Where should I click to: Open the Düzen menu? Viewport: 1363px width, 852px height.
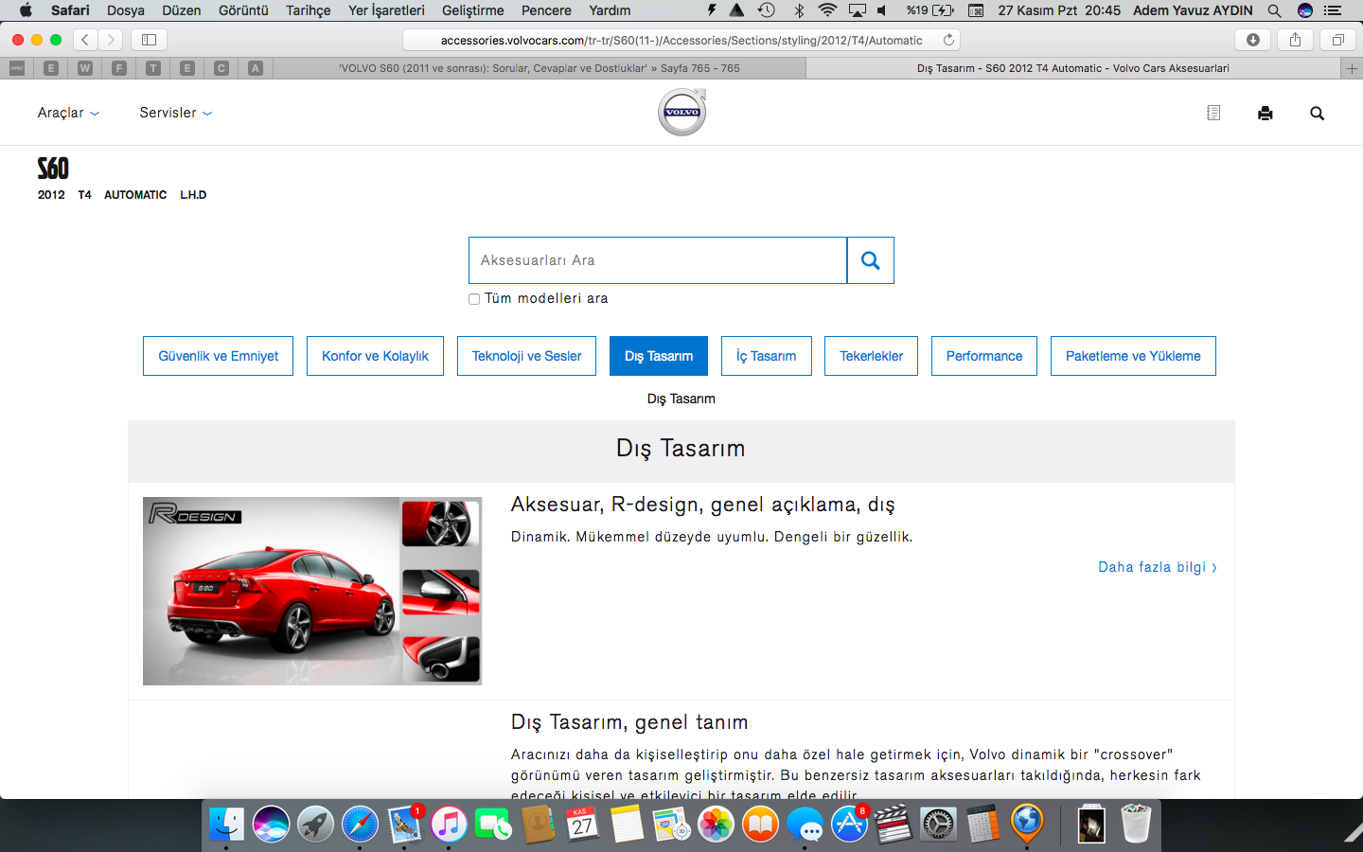[x=182, y=10]
